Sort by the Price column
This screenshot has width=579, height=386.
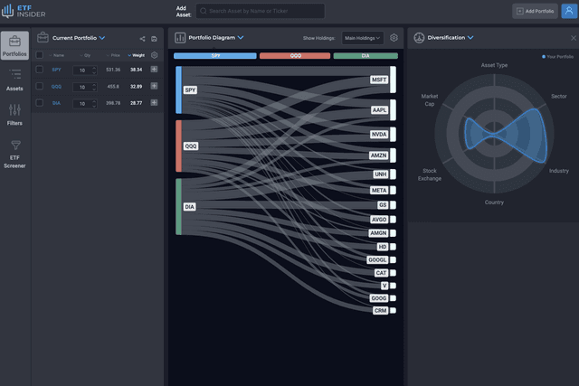pyautogui.click(x=113, y=55)
